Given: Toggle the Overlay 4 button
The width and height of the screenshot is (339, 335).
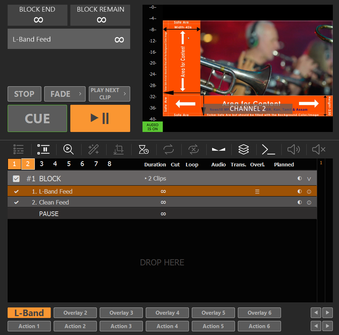Looking at the screenshot, I should 168,313.
